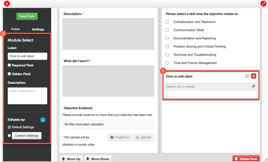Viewport: 268px width, 162px height.
Task: Click the Description text area in form
Action: pyautogui.click(x=108, y=34)
